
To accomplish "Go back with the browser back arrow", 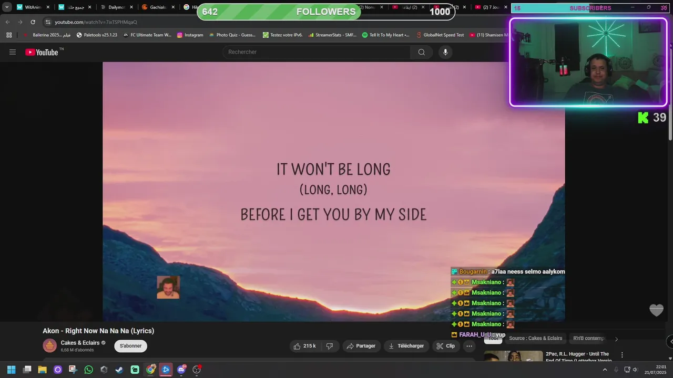I will (7, 22).
